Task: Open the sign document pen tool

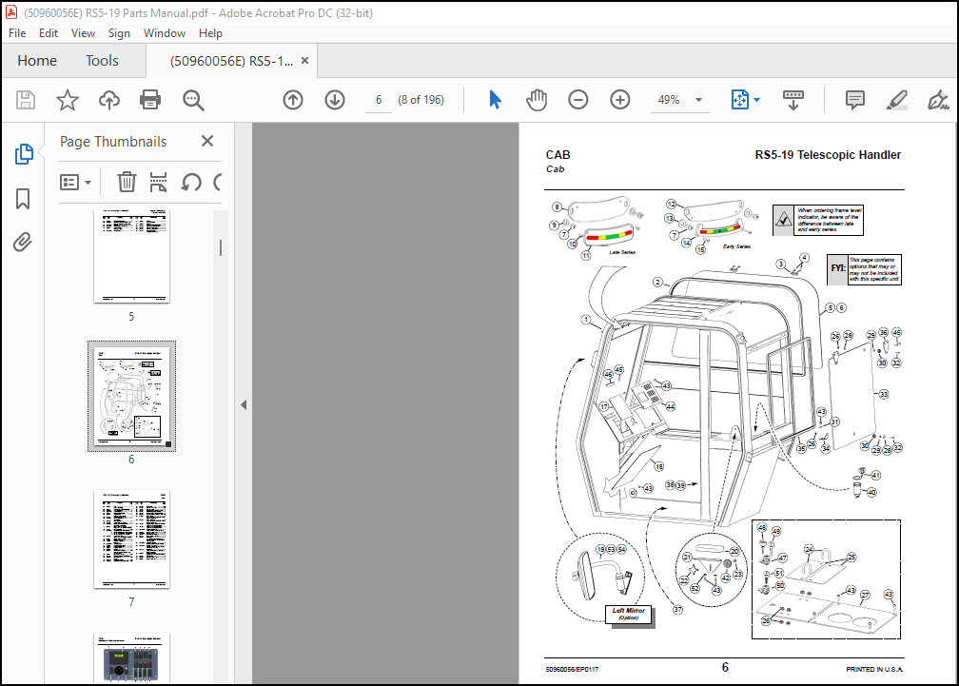Action: tap(938, 100)
